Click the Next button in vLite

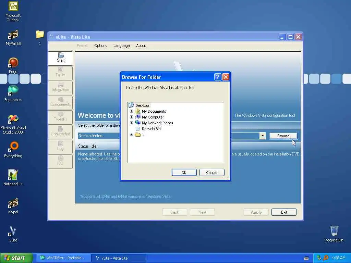(202, 212)
